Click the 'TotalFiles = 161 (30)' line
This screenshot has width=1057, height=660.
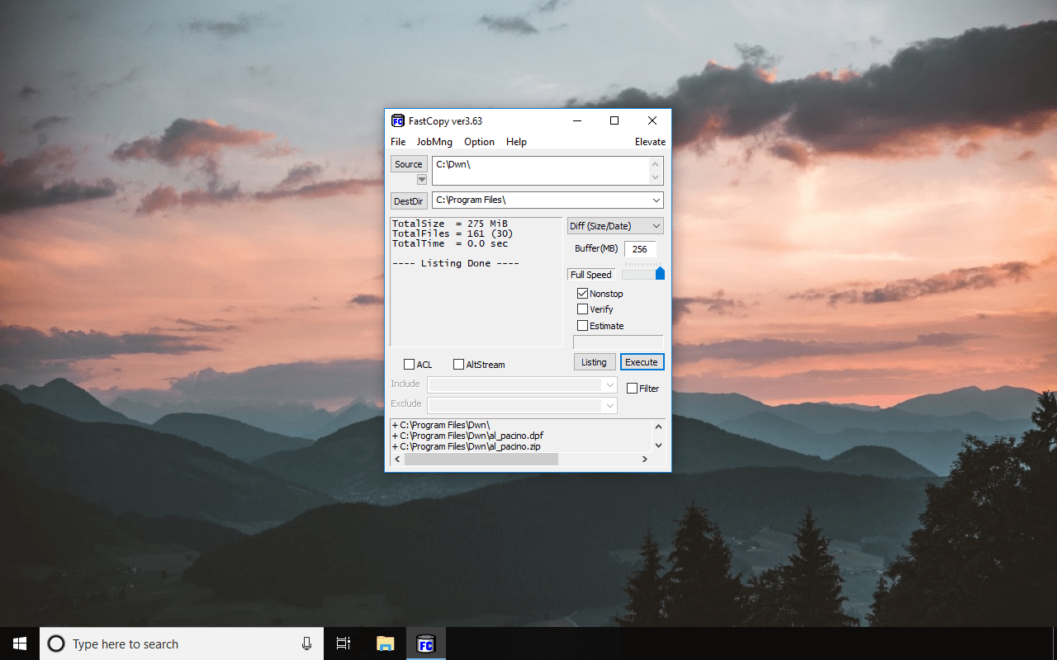(x=453, y=233)
